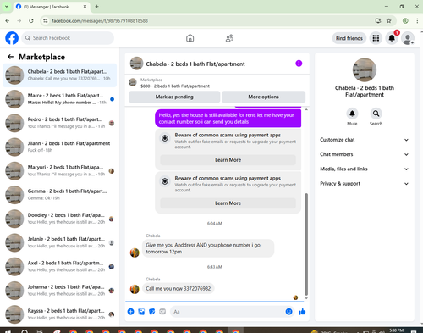Open the Rayssa conversation in the list
This screenshot has height=333, width=423.
pyautogui.click(x=59, y=314)
